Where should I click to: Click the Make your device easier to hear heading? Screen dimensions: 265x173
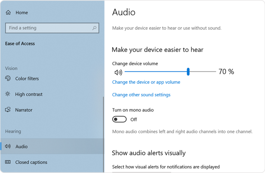pyautogui.click(x=157, y=50)
